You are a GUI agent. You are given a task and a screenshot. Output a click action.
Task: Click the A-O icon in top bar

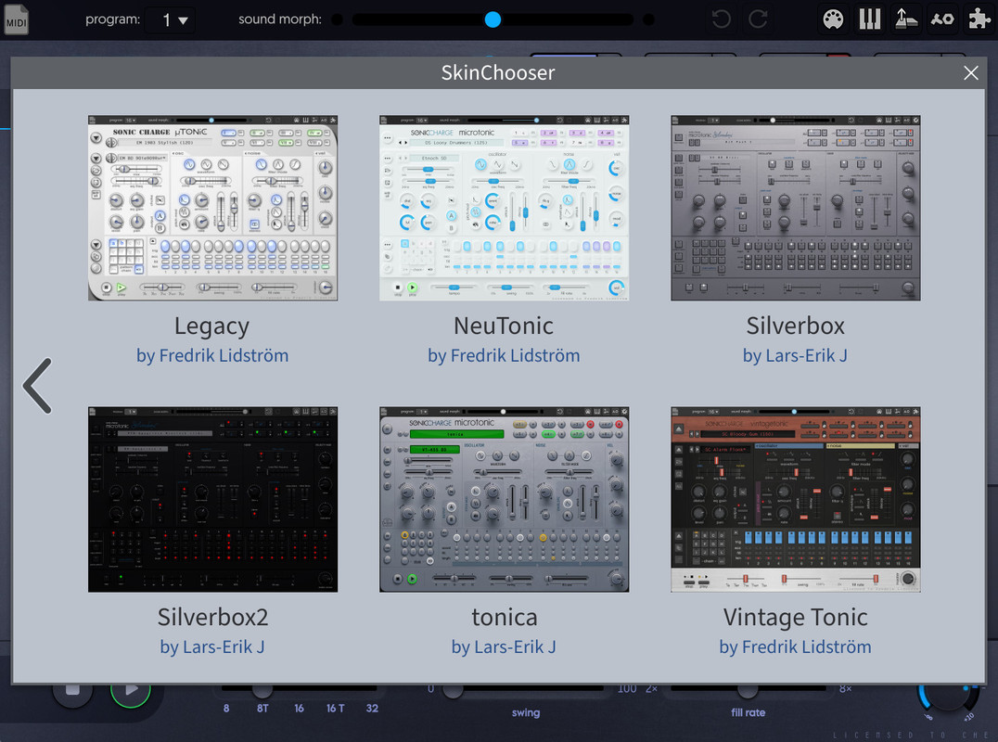point(942,19)
